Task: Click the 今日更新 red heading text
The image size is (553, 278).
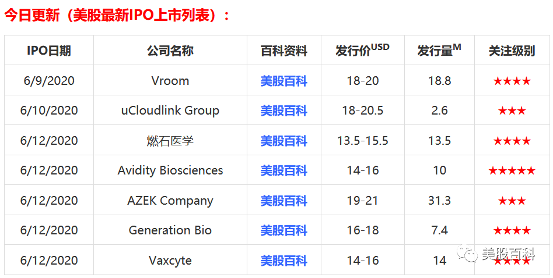Action: (32, 16)
